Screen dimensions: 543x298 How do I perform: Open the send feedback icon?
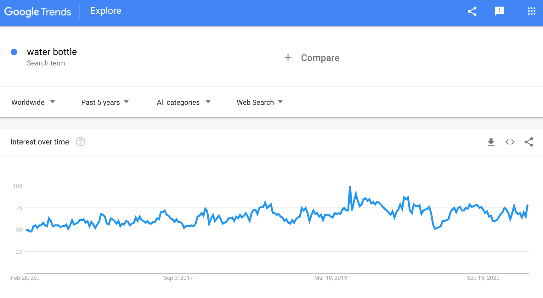click(x=499, y=11)
